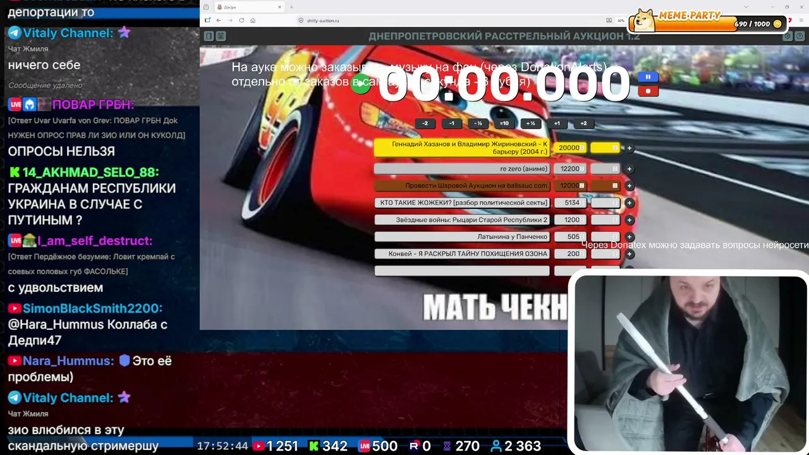Click the first icon left of the auction title

[209, 37]
